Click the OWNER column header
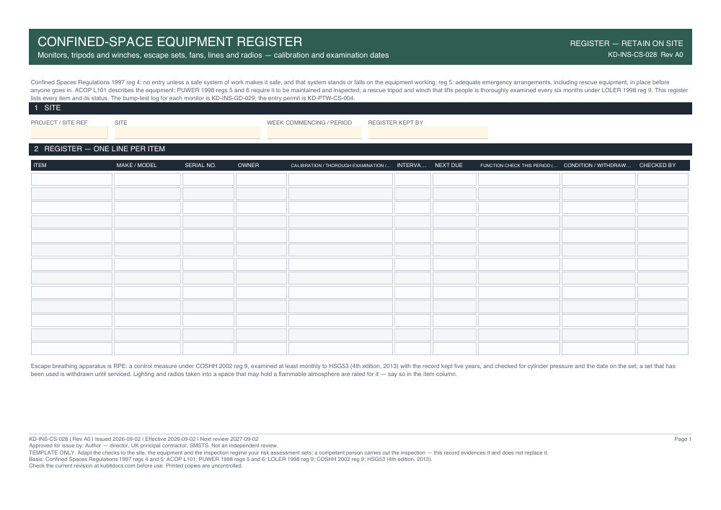This screenshot has width=721, height=510. (x=248, y=166)
